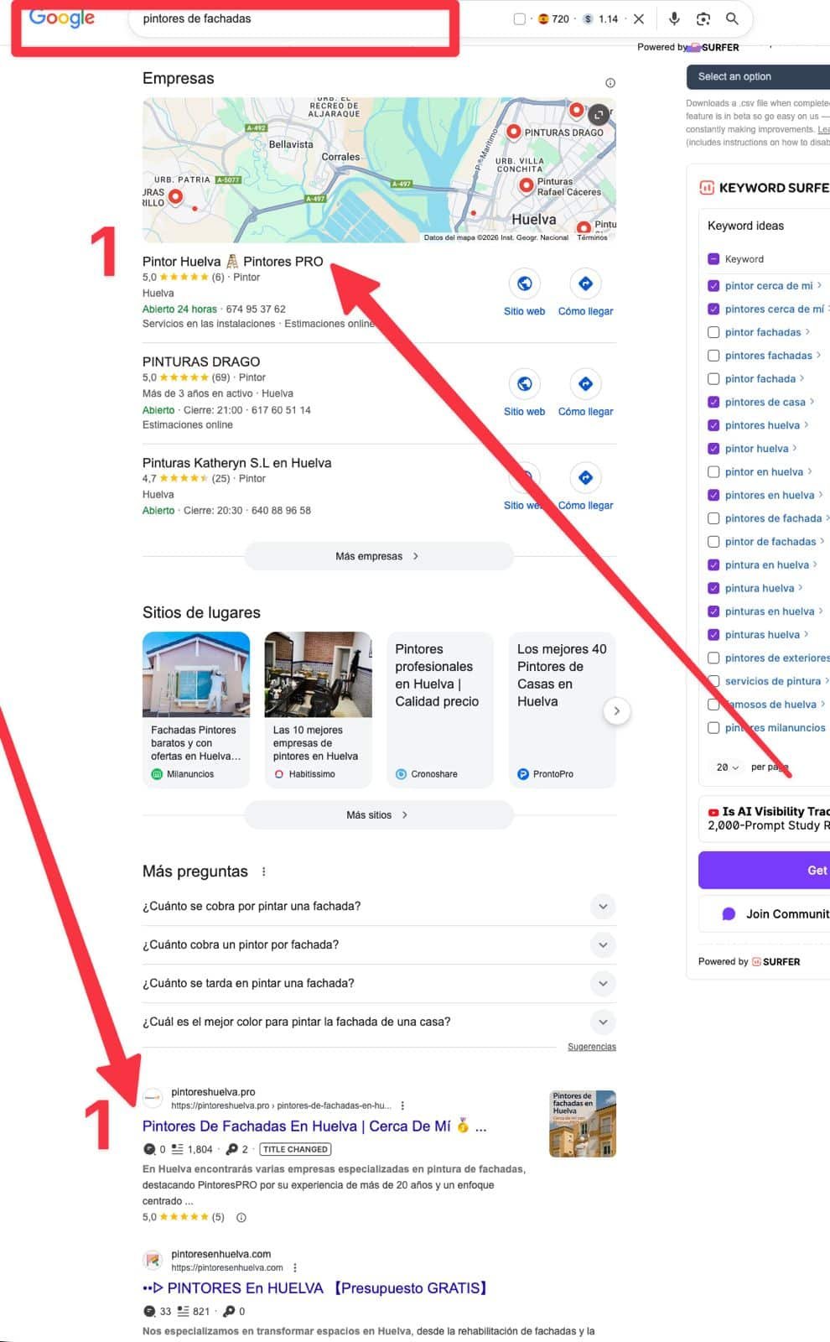Open the 'pintores huelva' keyword link
This screenshot has width=830, height=1342.
point(762,425)
